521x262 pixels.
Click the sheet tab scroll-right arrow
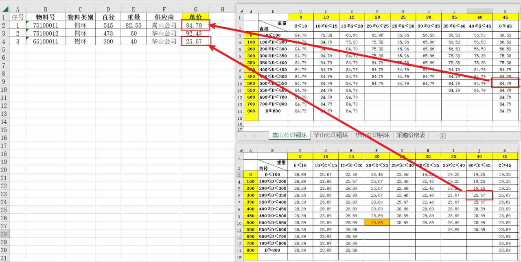(255, 136)
